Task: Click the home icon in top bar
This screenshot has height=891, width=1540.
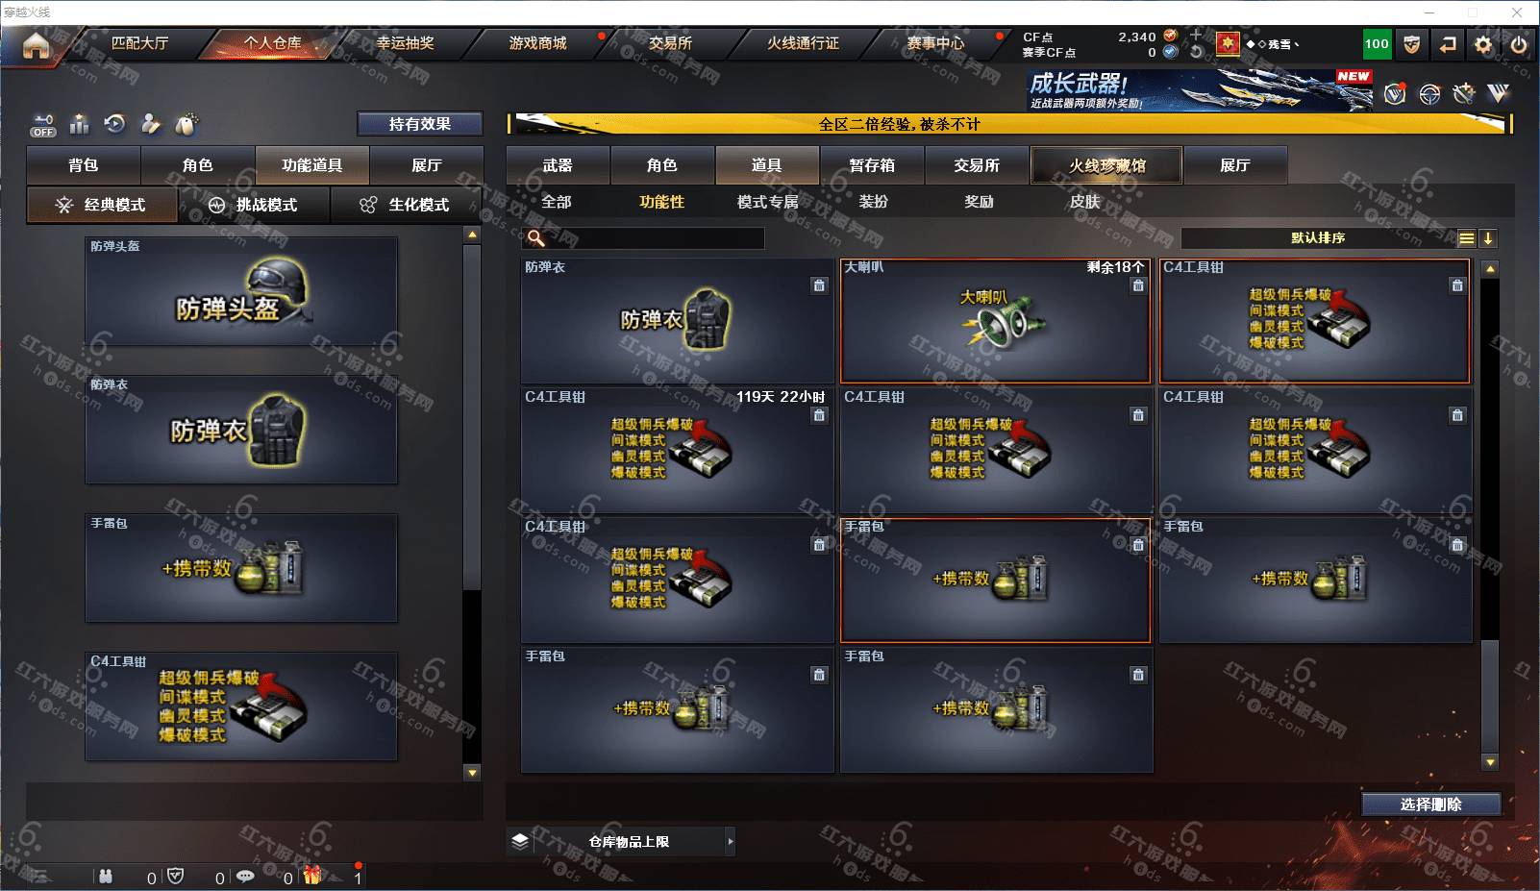Action: point(36,44)
